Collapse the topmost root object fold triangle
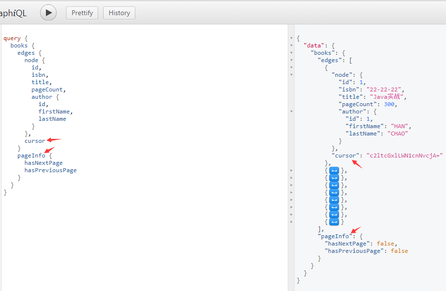Image resolution: width=446 pixels, height=291 pixels. pyautogui.click(x=291, y=38)
